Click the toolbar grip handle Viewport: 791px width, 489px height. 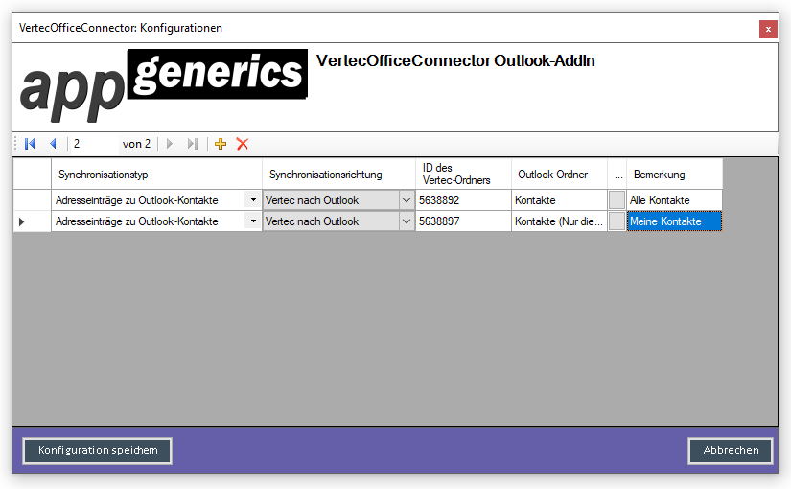click(15, 144)
